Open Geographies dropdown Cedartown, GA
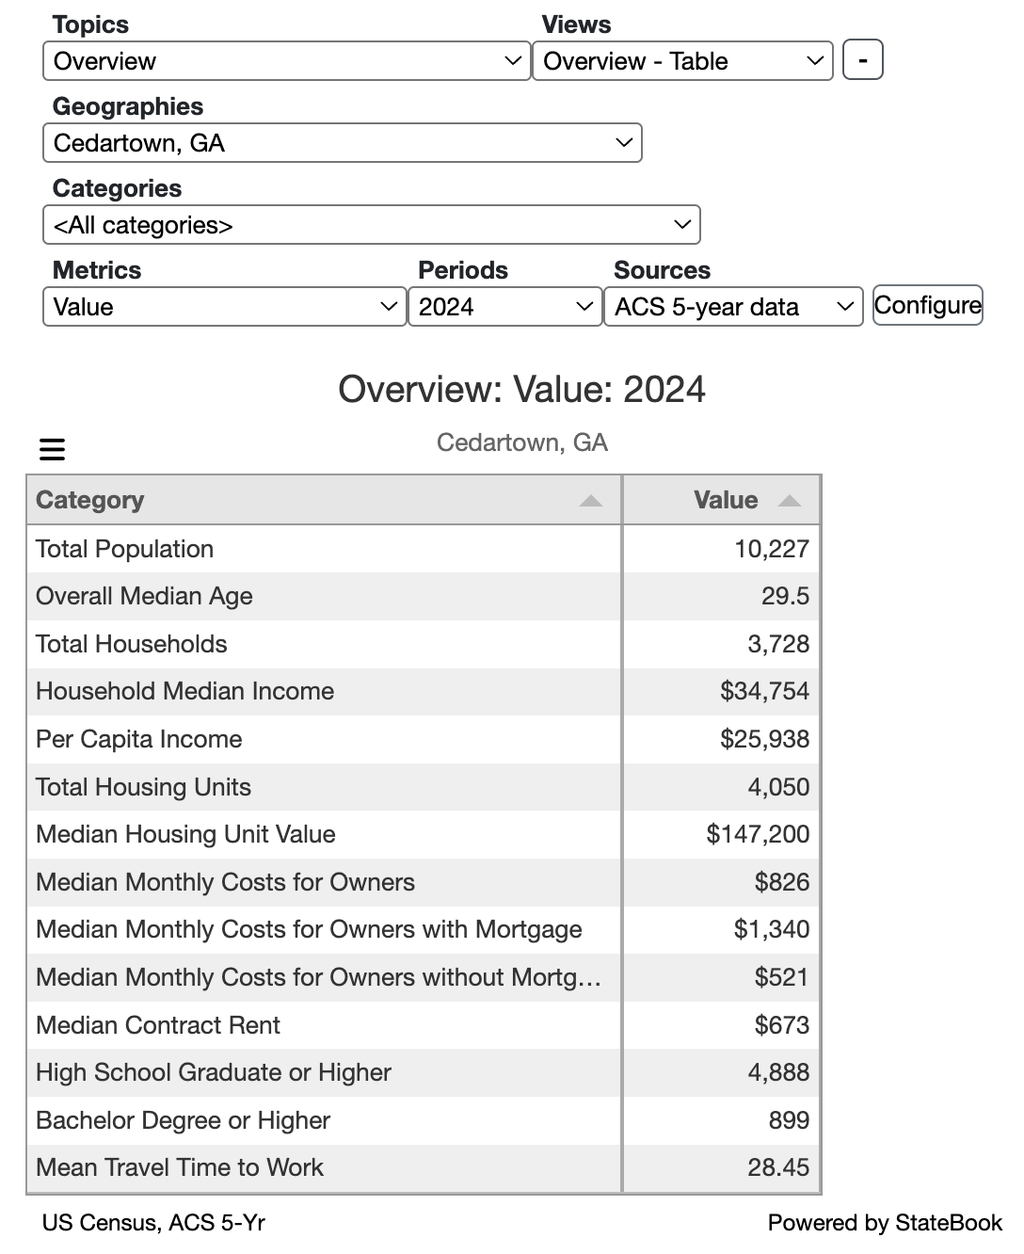1024x1254 pixels. [343, 143]
